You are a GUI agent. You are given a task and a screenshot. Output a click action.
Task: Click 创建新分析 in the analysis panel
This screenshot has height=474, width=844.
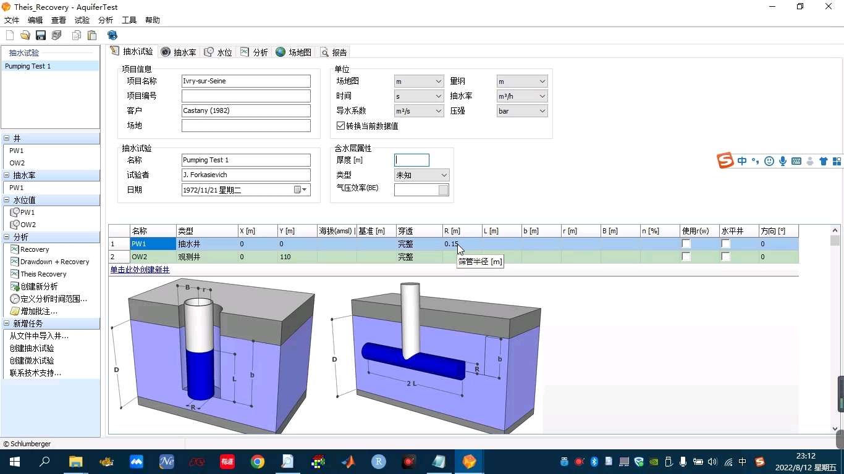point(39,286)
